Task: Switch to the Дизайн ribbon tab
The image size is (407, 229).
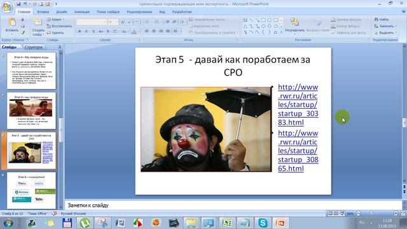Action: coord(62,11)
